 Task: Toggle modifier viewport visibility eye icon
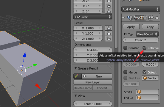coord(139,18)
